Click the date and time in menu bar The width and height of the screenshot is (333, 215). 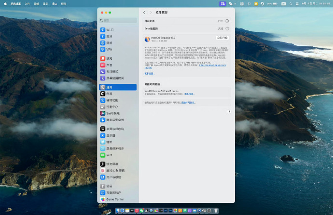coord(316,3)
